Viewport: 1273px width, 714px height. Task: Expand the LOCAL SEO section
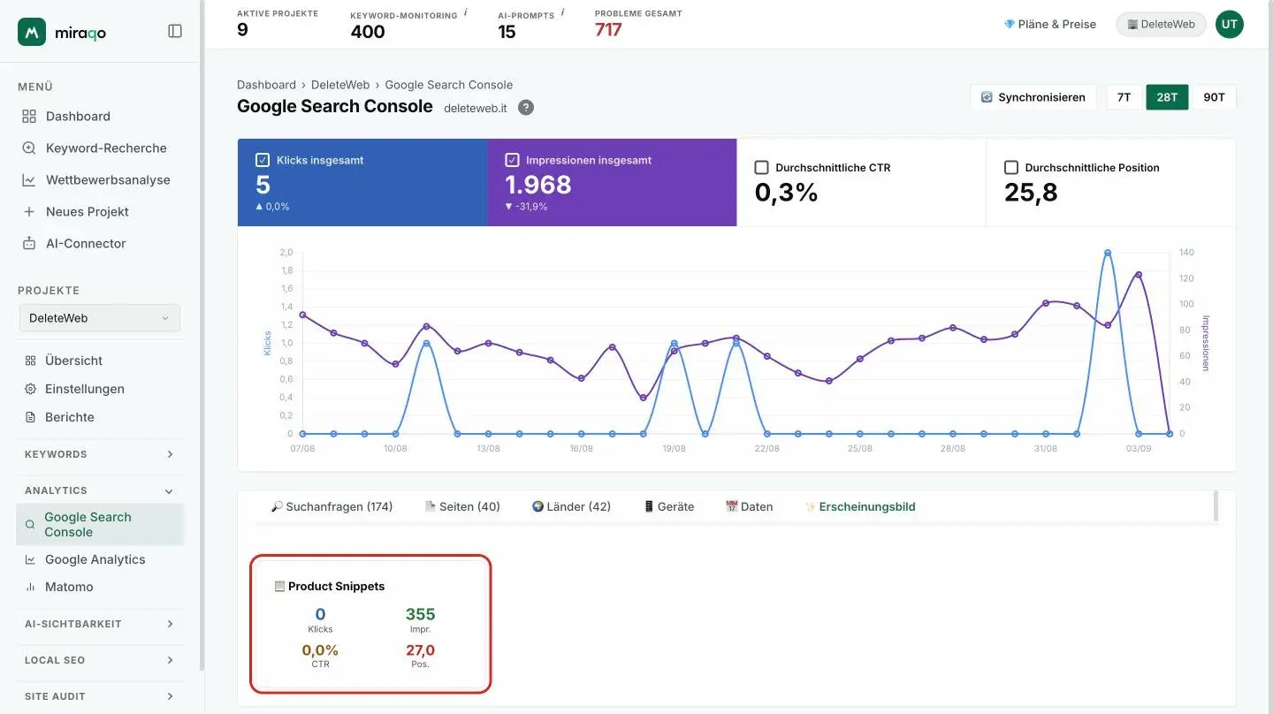(x=100, y=660)
